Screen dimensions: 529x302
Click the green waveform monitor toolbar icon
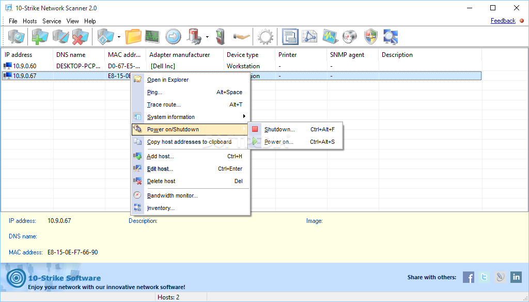[152, 37]
